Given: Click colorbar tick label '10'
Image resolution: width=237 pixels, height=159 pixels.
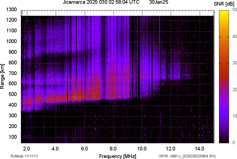Looking at the screenshot, I should click(x=235, y=116).
